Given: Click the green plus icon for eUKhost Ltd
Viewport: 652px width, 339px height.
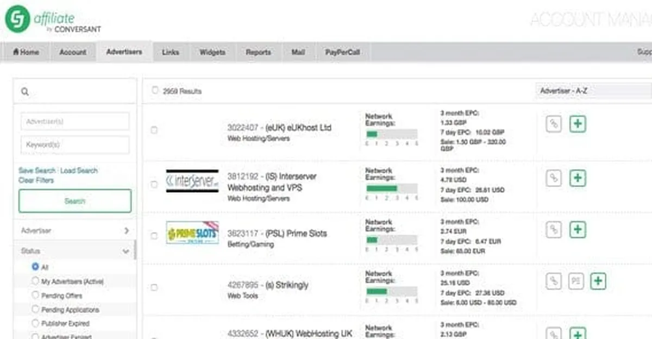Looking at the screenshot, I should coord(578,124).
